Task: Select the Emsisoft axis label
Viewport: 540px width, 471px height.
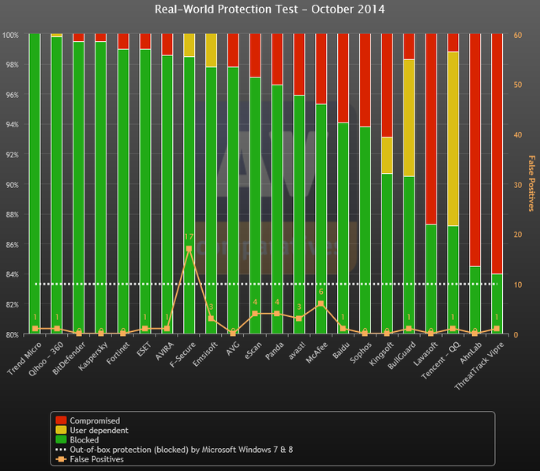Action: click(x=205, y=354)
